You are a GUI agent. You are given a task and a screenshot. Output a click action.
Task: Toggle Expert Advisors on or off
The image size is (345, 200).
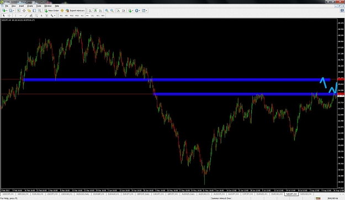(75, 10)
